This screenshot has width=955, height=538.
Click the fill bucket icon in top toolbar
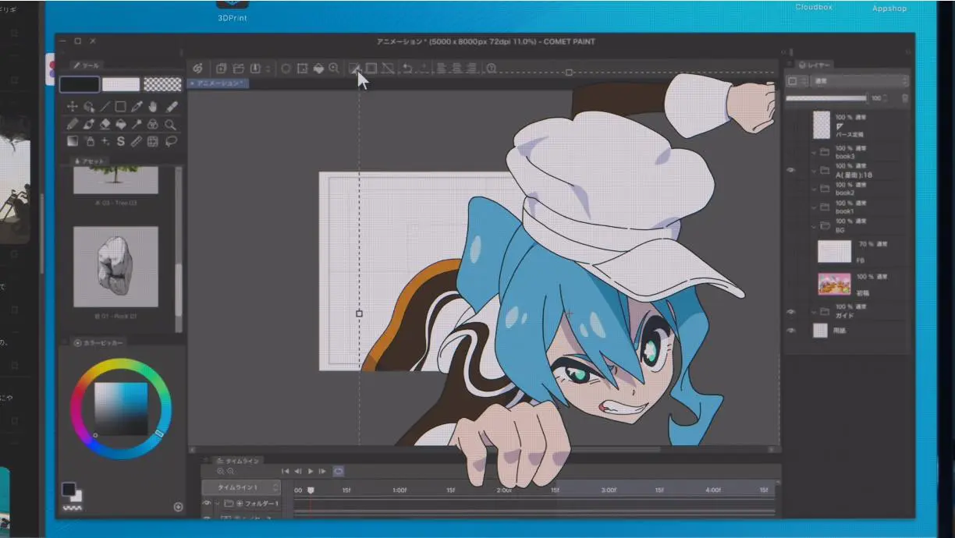(318, 69)
